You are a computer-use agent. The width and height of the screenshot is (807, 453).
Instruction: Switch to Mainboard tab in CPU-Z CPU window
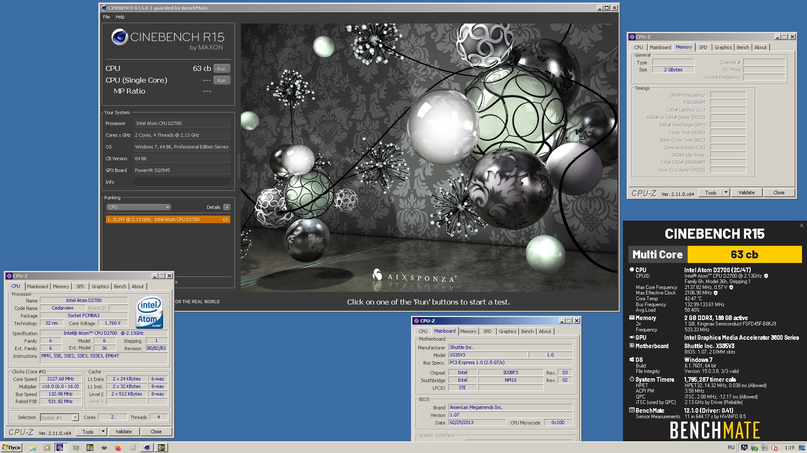point(37,286)
